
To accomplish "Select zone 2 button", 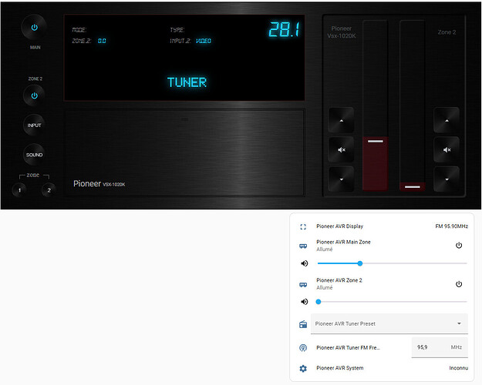I will click(x=49, y=190).
